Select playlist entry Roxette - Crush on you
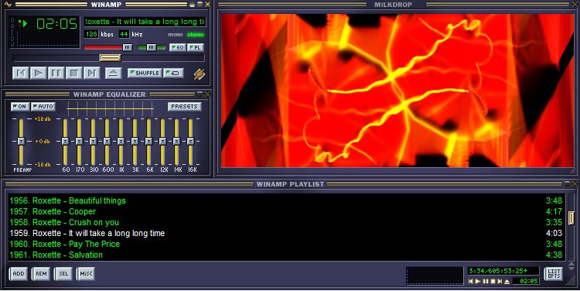Viewport: 580px width, 291px height. click(x=285, y=222)
